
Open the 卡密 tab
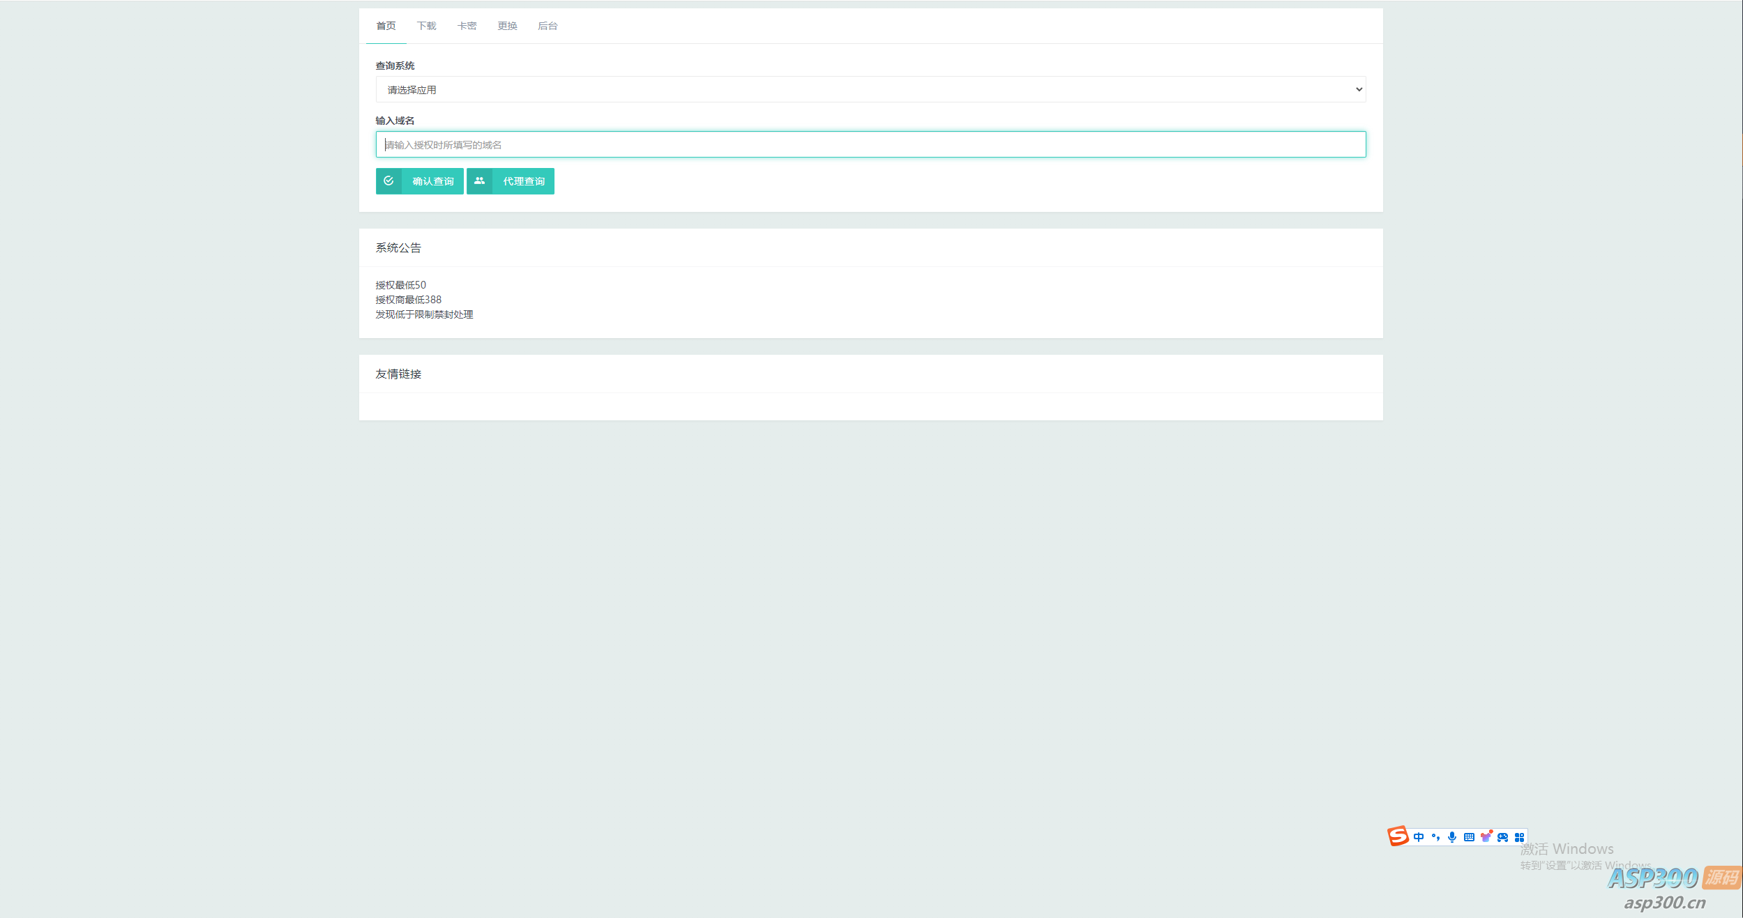click(467, 26)
